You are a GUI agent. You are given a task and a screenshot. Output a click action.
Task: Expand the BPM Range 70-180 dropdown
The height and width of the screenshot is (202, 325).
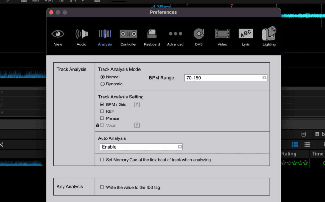[226, 78]
